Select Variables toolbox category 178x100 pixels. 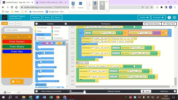41,38
